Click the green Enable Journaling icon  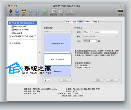click(45, 11)
